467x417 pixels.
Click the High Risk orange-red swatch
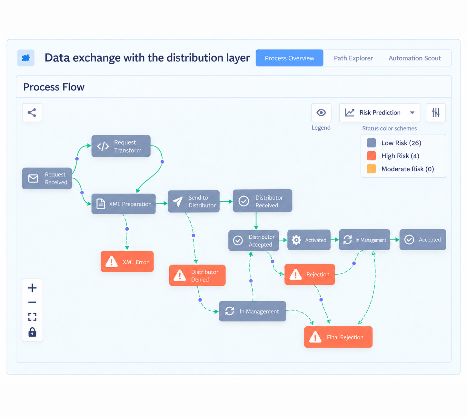click(371, 156)
